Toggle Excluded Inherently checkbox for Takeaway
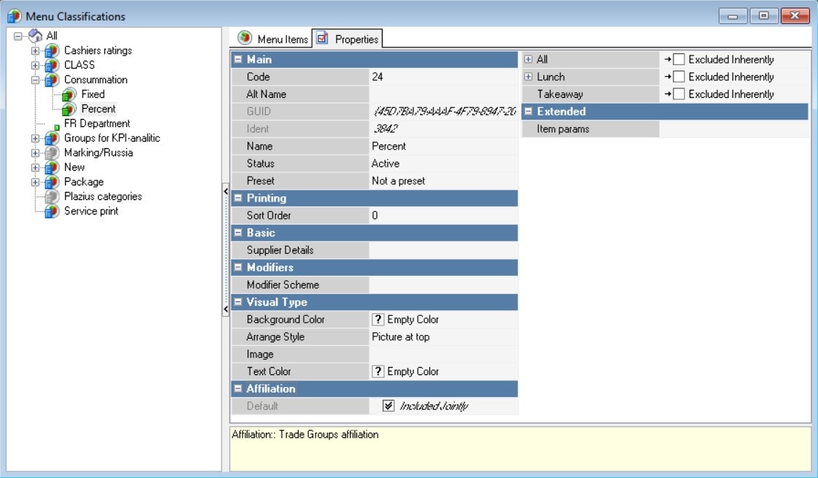The image size is (818, 478). [x=679, y=94]
